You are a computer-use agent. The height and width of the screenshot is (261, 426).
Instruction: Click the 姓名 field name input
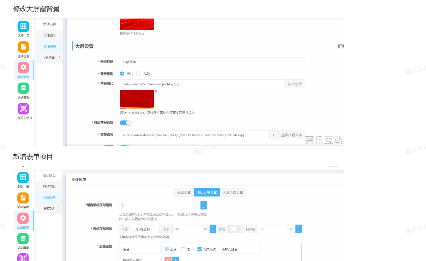(x=141, y=249)
